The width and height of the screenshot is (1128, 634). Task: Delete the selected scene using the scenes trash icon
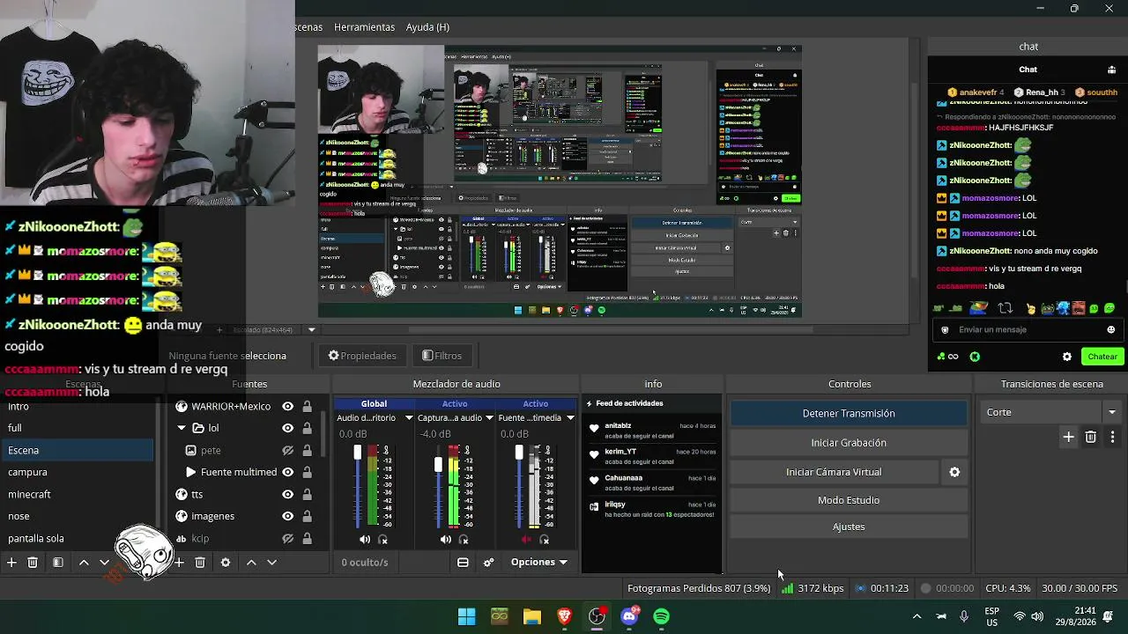pos(33,562)
